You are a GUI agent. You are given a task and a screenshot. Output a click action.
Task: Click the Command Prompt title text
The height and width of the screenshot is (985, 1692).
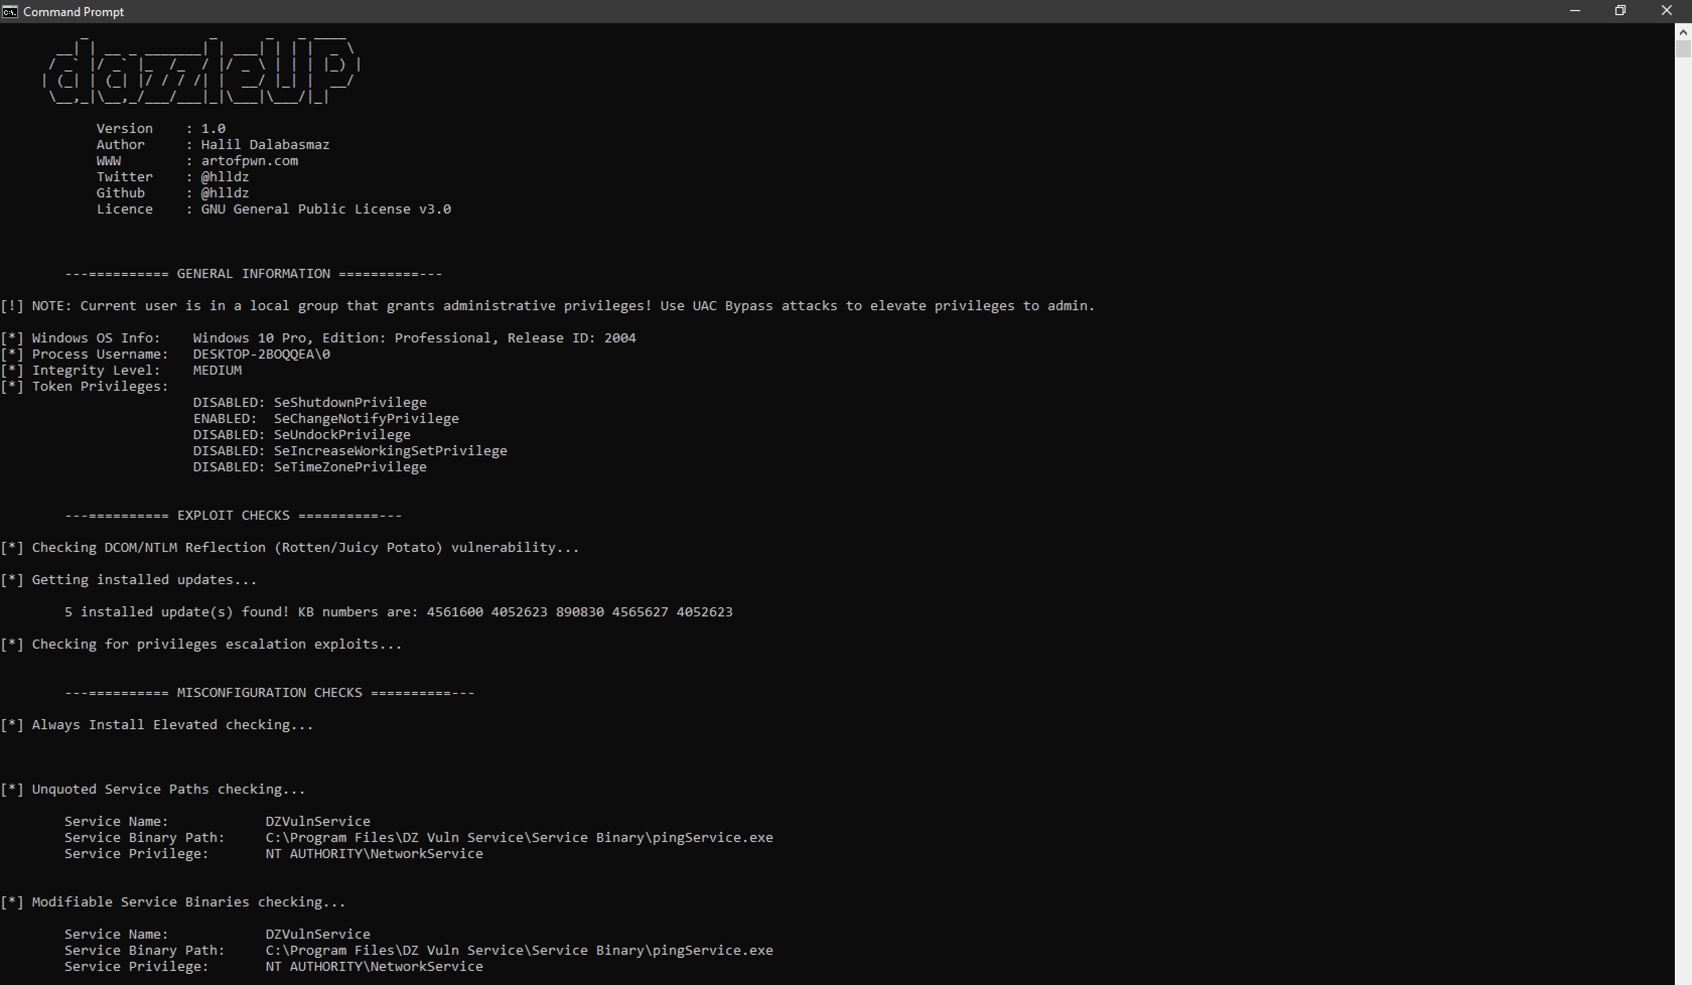coord(73,12)
